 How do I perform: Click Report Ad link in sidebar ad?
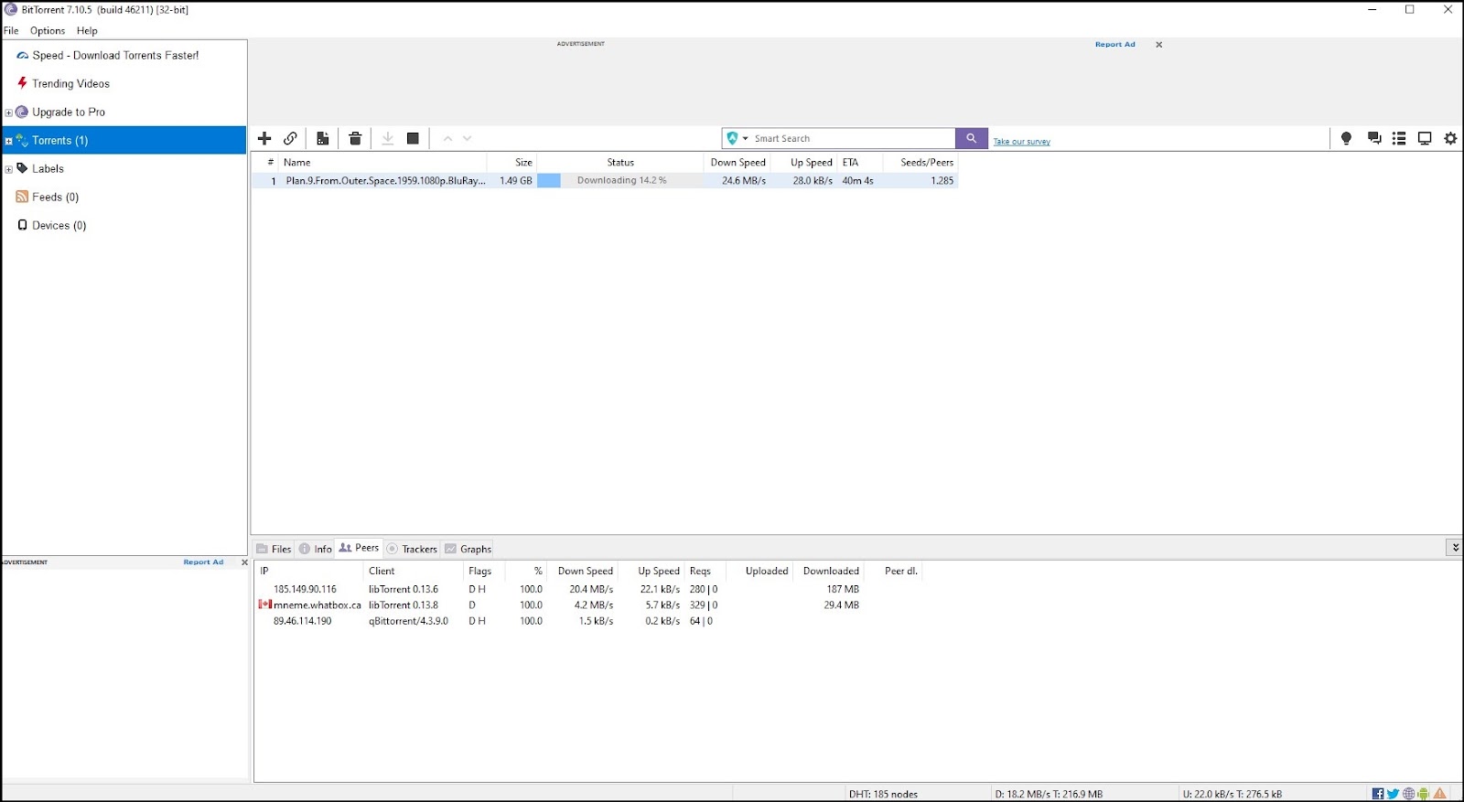pos(203,562)
